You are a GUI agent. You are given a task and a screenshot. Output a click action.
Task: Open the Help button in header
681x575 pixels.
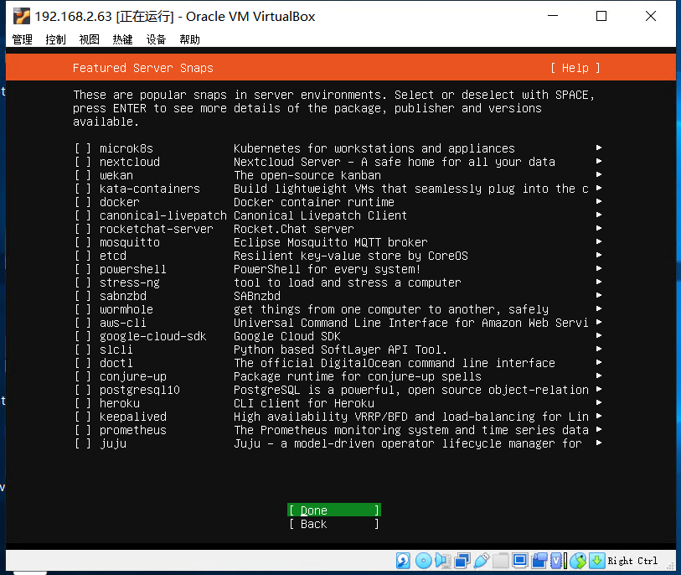[575, 68]
